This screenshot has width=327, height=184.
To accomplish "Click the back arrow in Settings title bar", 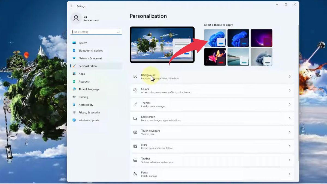I will pyautogui.click(x=72, y=6).
